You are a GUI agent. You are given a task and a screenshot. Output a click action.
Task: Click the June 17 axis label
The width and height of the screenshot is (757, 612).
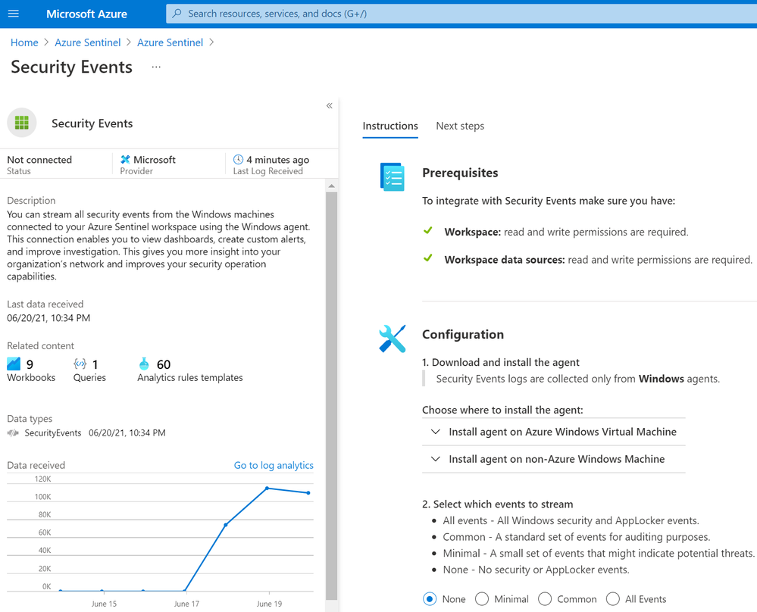186,604
